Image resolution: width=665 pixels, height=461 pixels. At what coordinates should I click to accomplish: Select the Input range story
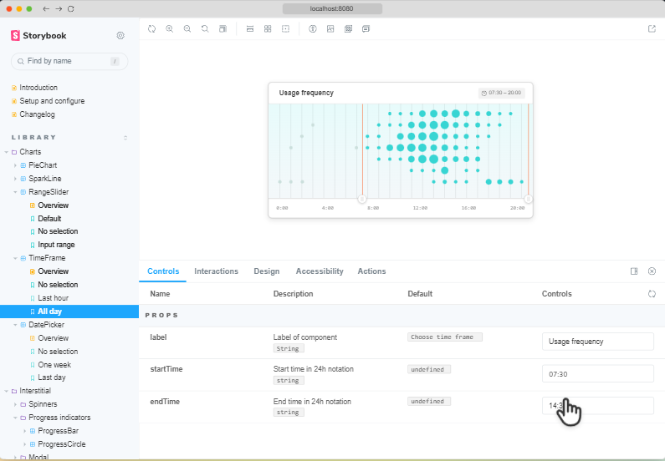(56, 245)
